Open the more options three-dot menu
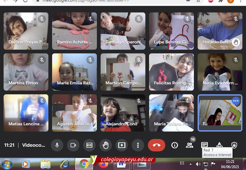 (138, 145)
